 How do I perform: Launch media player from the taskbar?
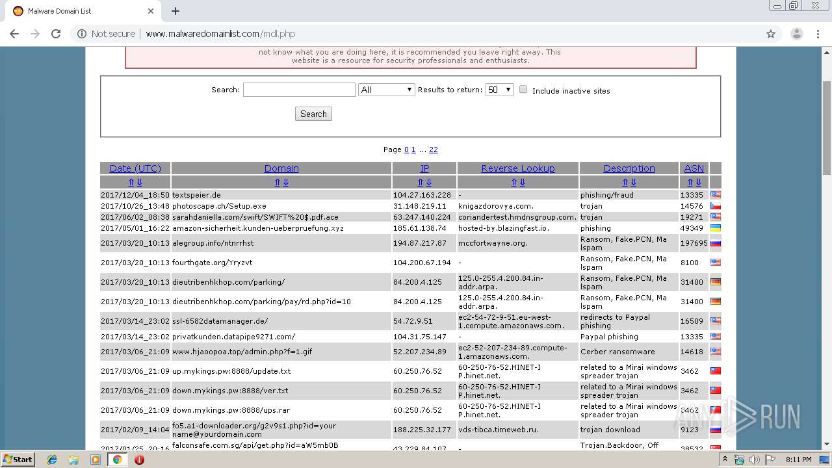[96, 460]
